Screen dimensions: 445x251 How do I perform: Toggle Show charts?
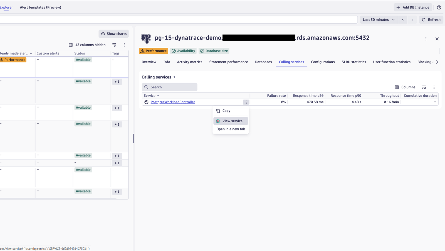click(x=114, y=34)
